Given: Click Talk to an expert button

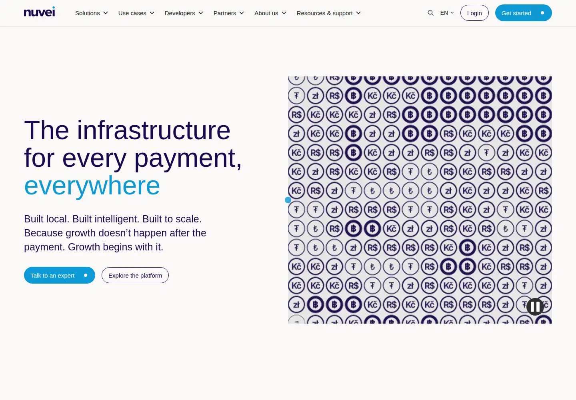Looking at the screenshot, I should click(60, 275).
